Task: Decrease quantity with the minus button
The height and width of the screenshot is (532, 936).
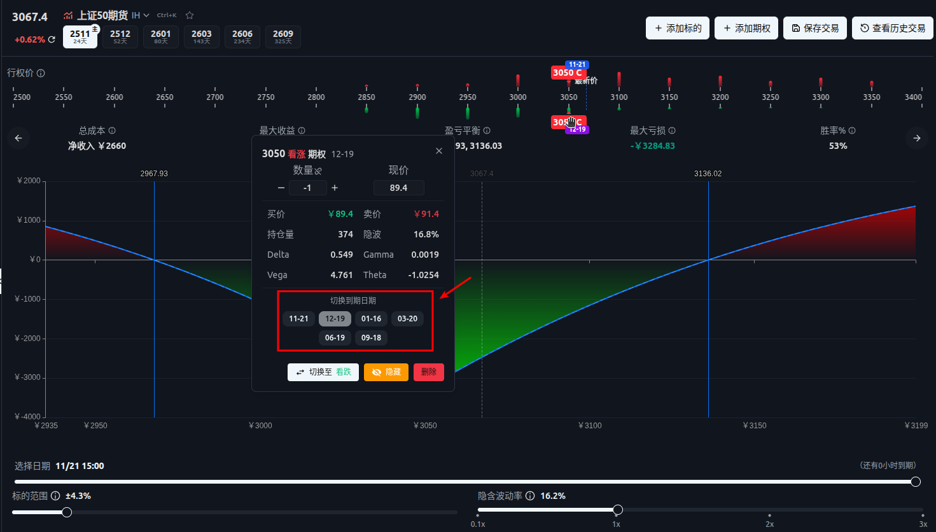Action: [x=281, y=188]
